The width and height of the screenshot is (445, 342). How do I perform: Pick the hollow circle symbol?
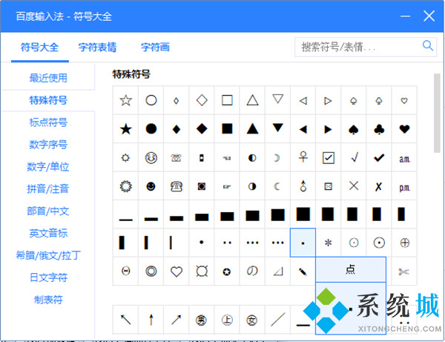151,100
